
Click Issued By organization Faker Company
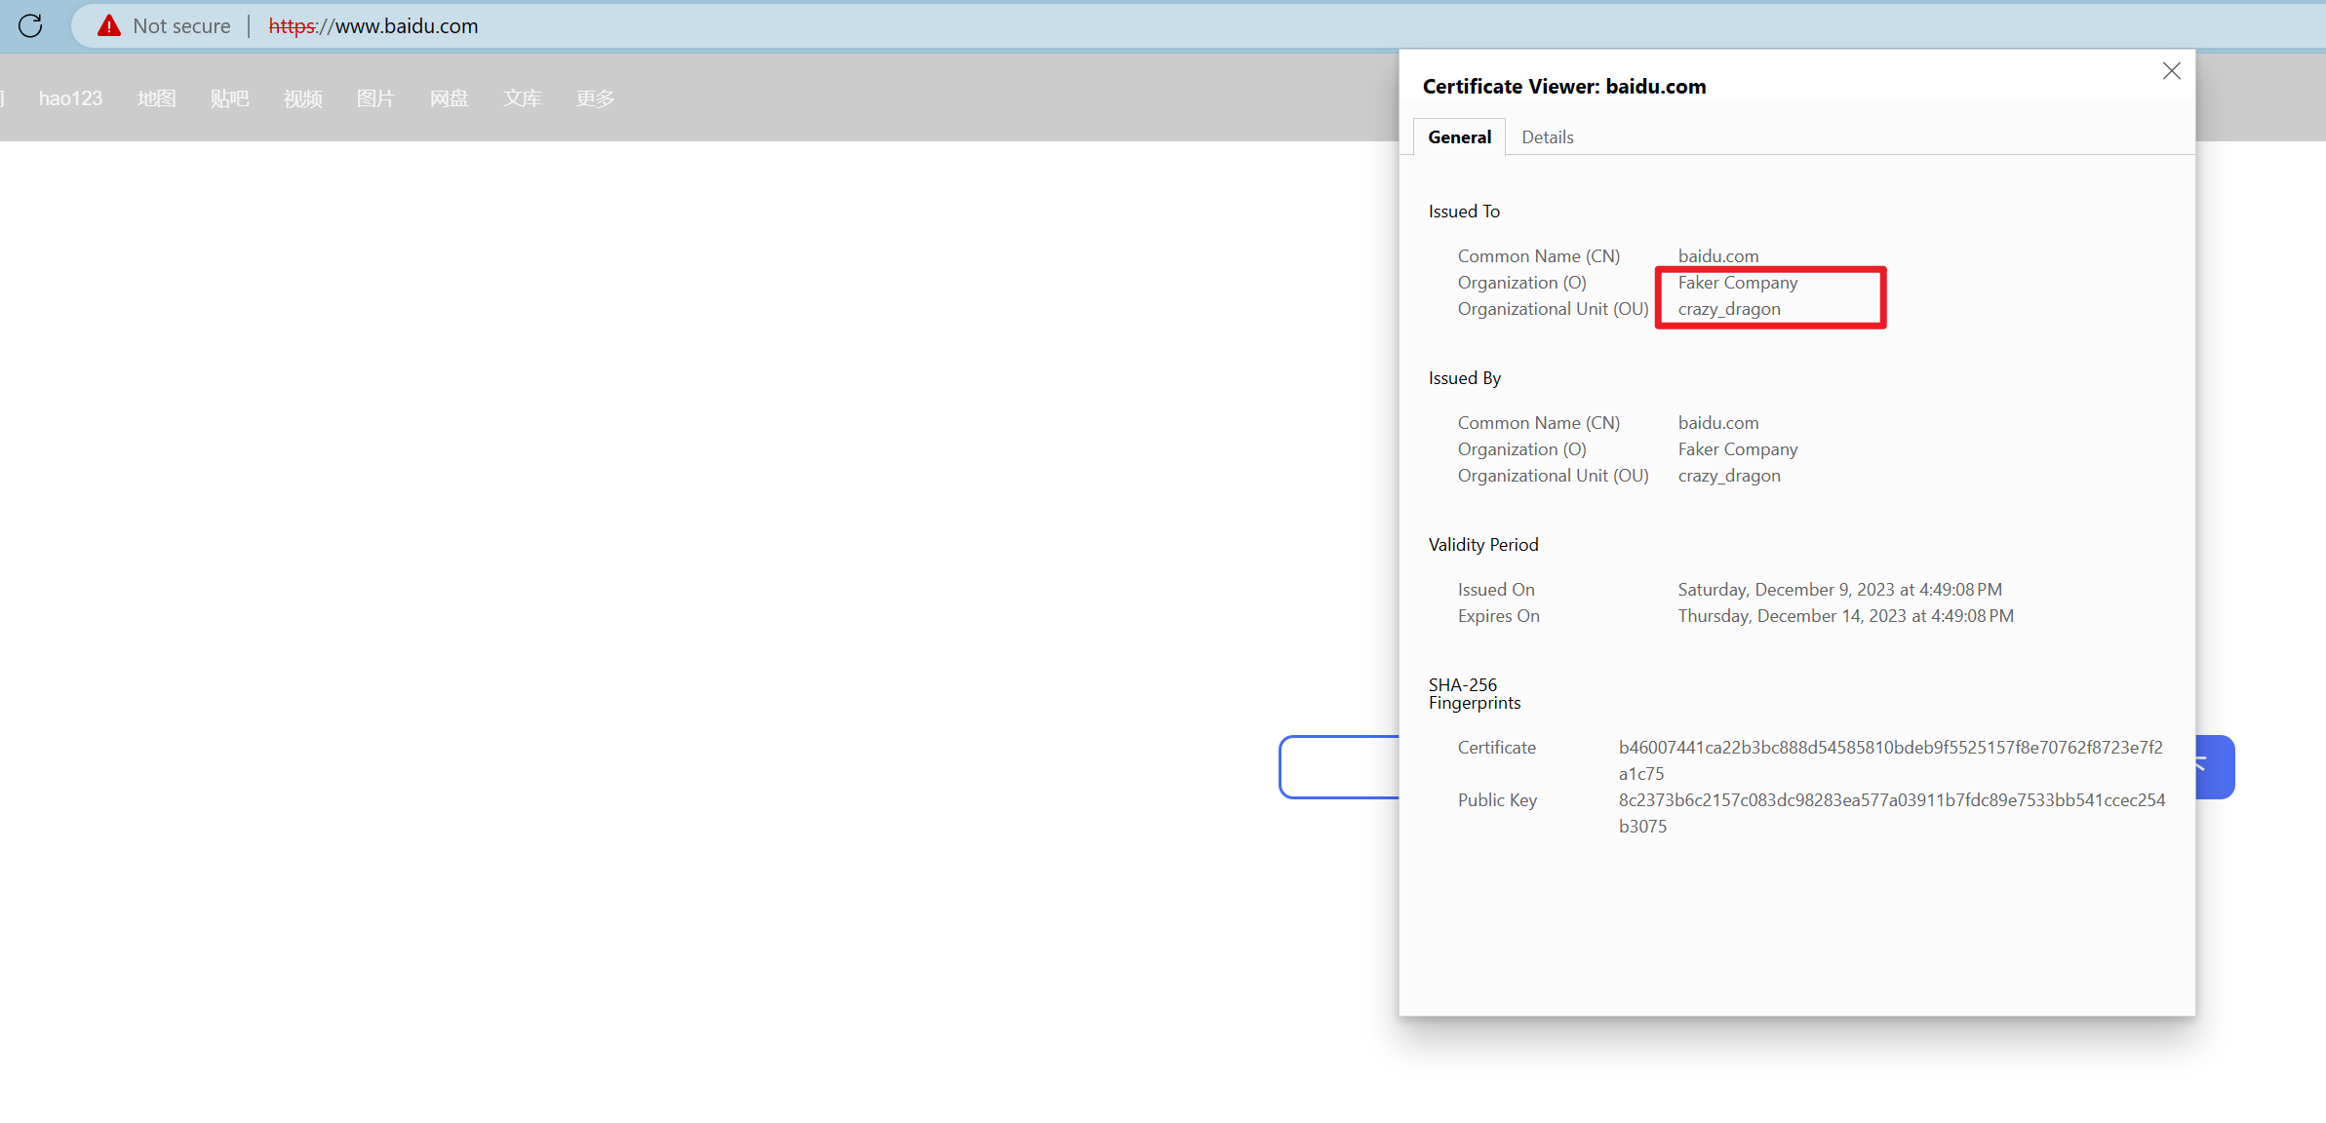pyautogui.click(x=1738, y=449)
